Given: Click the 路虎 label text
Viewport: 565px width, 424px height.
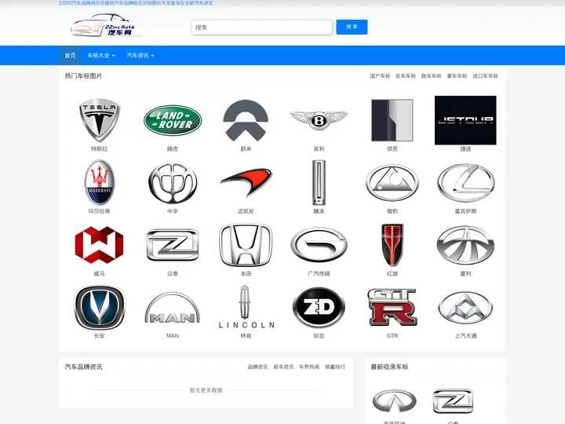Looking at the screenshot, I should coord(173,148).
